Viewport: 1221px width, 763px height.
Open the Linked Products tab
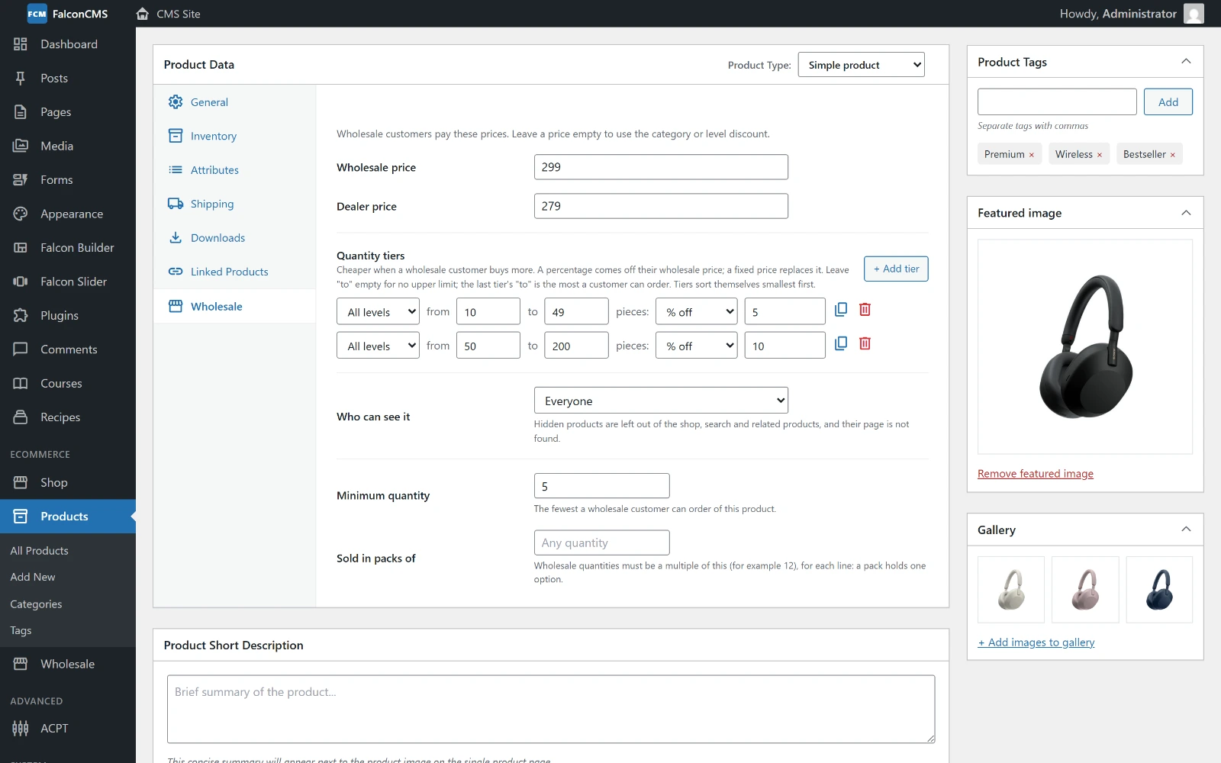pyautogui.click(x=234, y=272)
